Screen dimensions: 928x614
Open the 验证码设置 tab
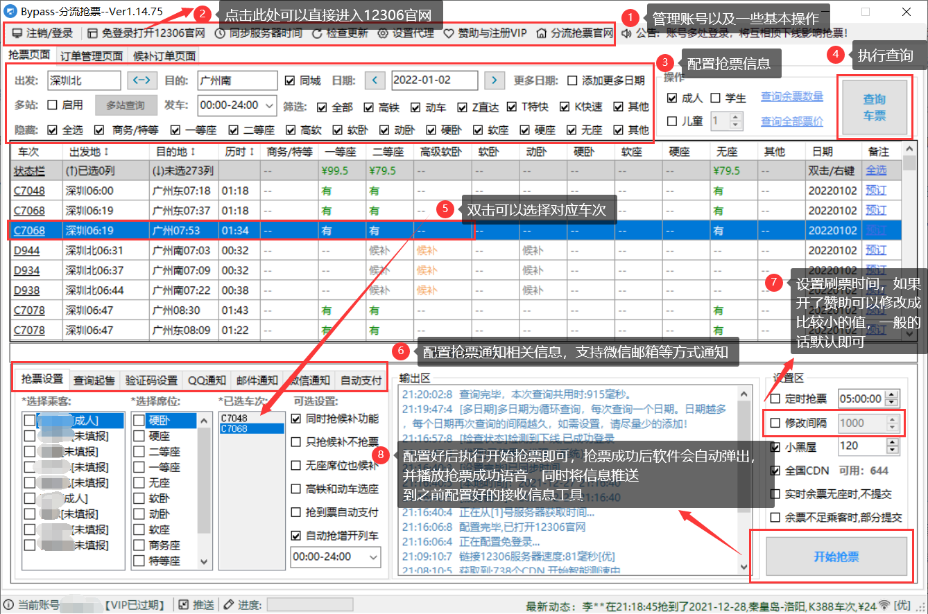151,380
